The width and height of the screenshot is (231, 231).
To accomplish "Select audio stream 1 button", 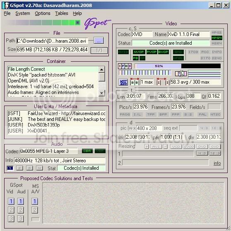I will coord(10,168).
